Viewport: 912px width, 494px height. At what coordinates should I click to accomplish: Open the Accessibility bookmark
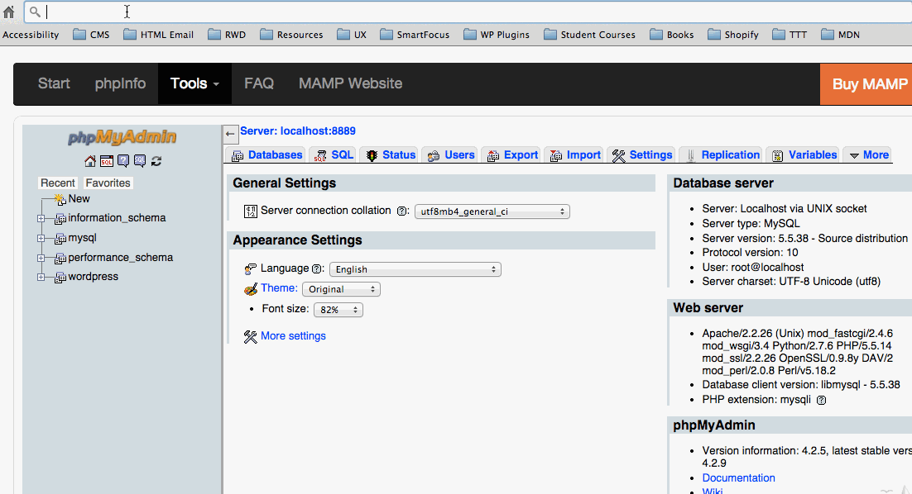31,35
